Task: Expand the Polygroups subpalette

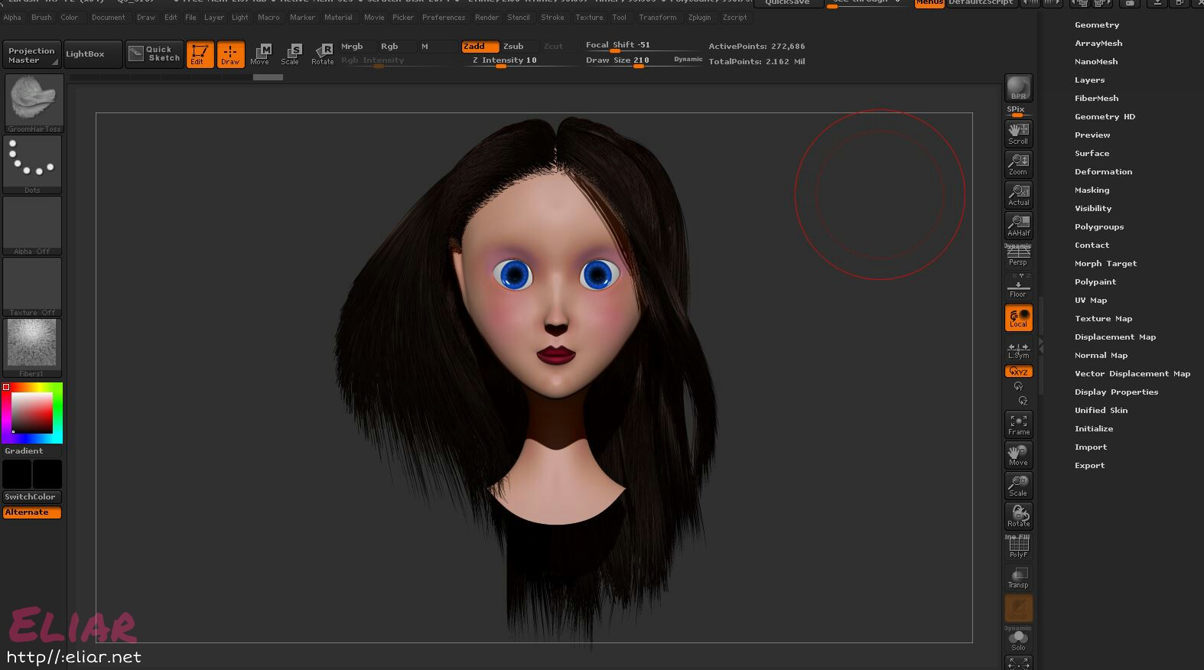Action: 1099,227
